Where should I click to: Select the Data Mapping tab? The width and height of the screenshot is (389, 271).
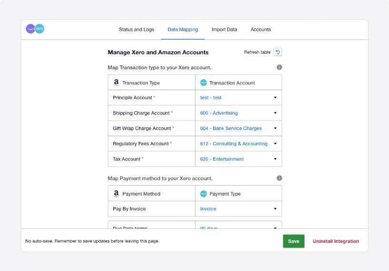point(183,29)
